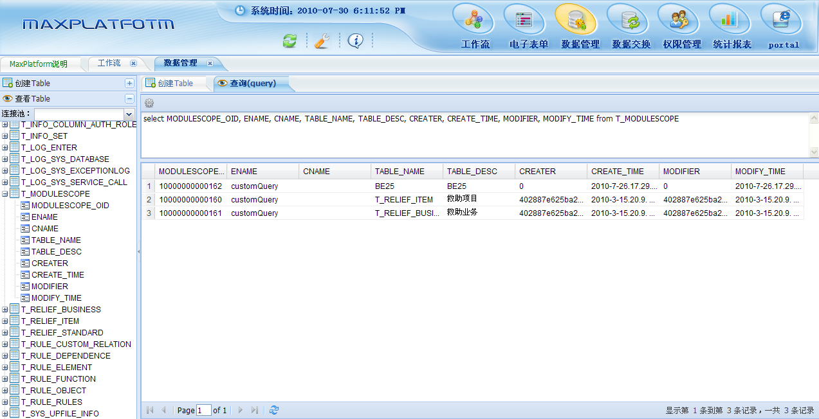Open the 数据交换 data exchange icon
The height and width of the screenshot is (419, 819).
pos(627,19)
